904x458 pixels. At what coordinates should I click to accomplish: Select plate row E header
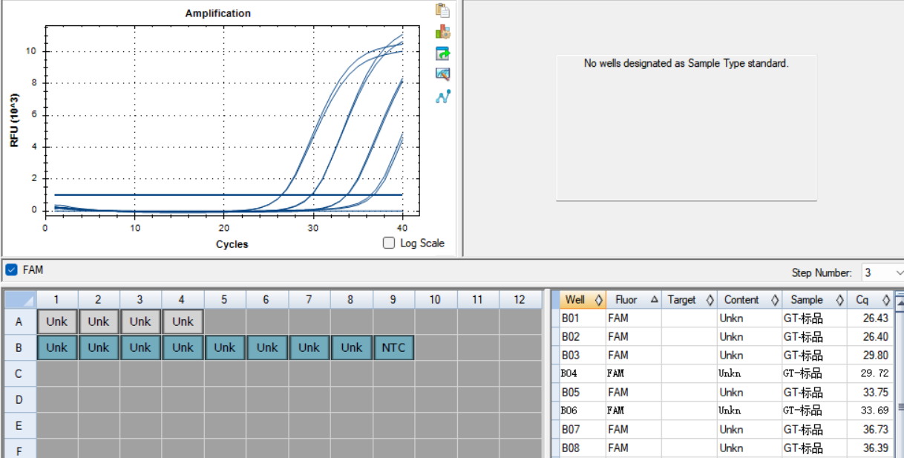pos(19,426)
